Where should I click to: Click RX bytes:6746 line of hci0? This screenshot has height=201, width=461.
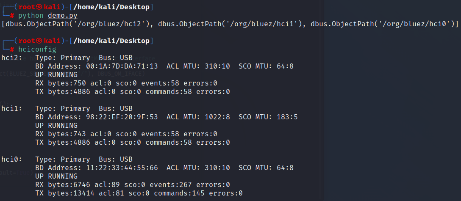tap(133, 185)
